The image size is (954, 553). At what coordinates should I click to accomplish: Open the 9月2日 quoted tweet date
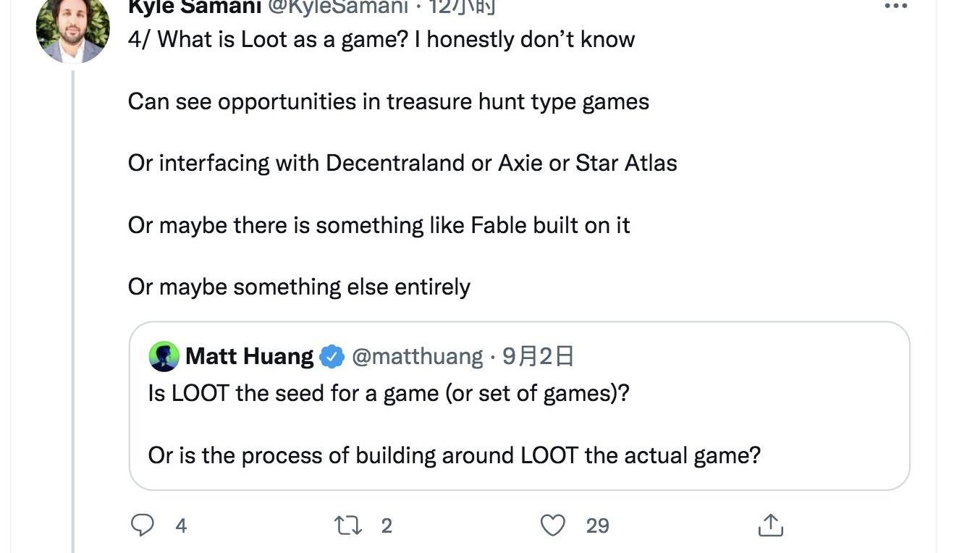(538, 356)
